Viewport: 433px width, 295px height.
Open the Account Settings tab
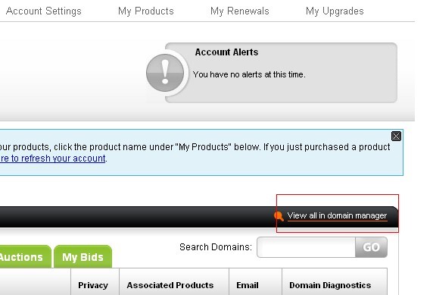click(x=44, y=11)
